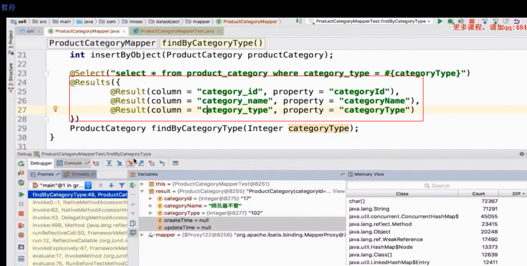Run to cursor in the debug toolbar
The height and width of the screenshot is (266, 527).
[162, 163]
